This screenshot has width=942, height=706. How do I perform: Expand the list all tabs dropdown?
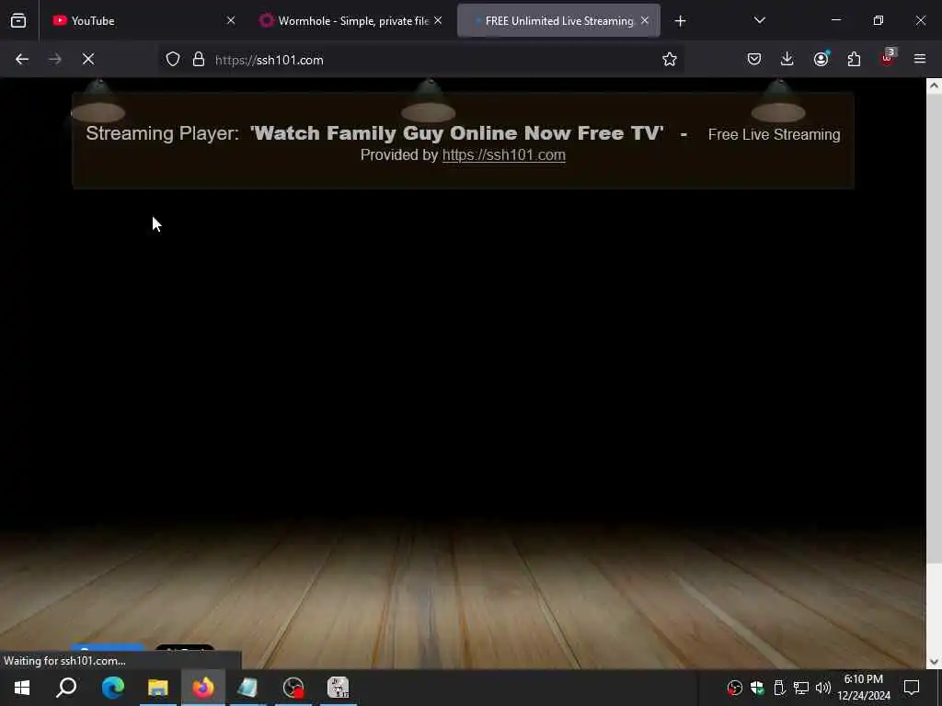click(759, 21)
